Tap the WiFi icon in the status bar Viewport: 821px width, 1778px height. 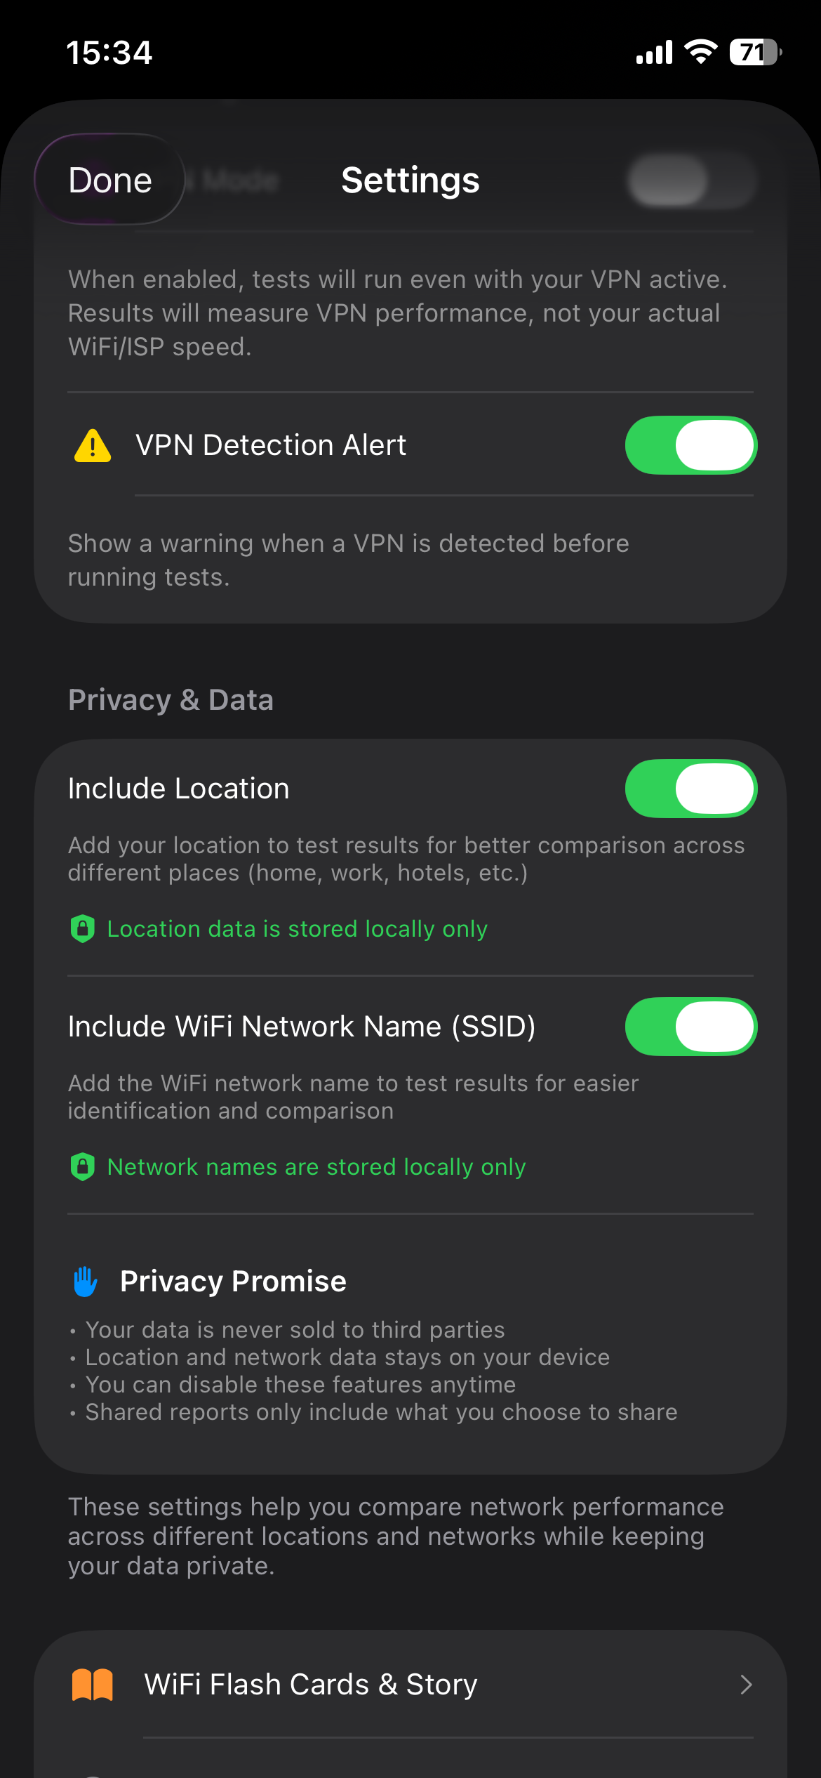[x=700, y=52]
